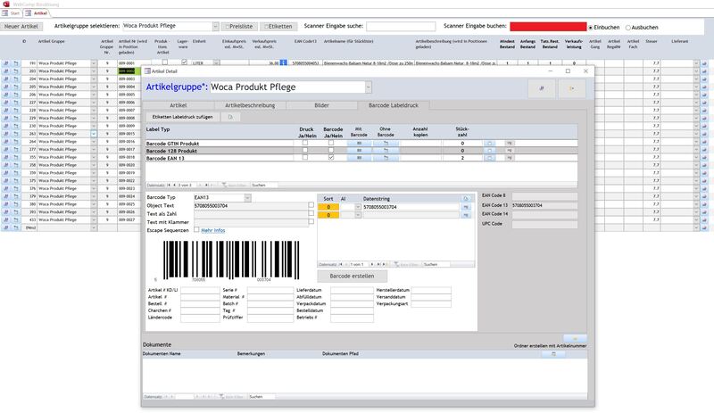Click Mit Barcode icon for Barcode EAN 13

[360, 158]
